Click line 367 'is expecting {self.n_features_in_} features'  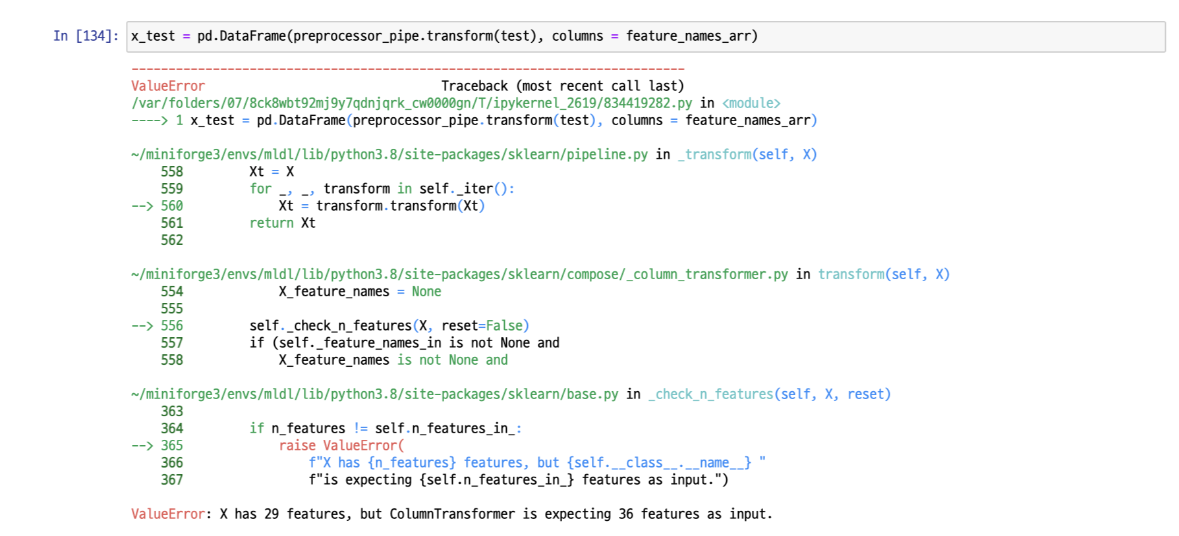[519, 480]
